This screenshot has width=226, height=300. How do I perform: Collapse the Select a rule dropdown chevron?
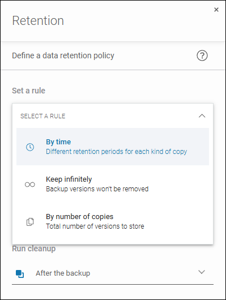202,116
